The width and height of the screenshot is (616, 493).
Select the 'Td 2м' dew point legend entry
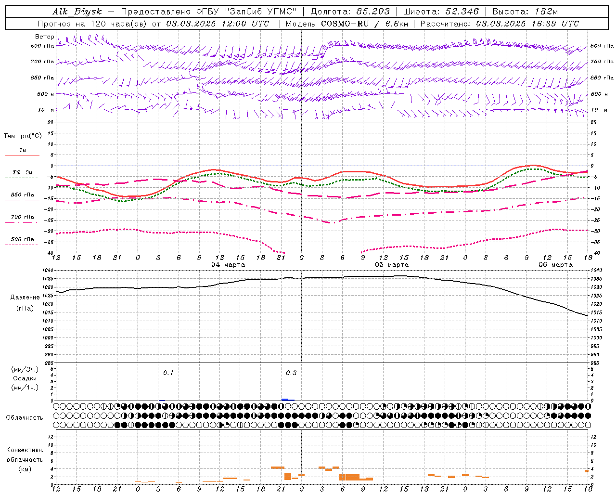coord(22,172)
